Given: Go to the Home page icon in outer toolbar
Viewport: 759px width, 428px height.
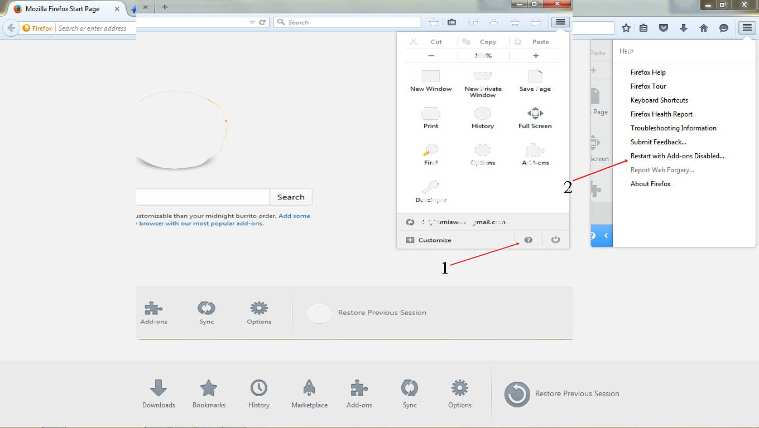Looking at the screenshot, I should click(x=704, y=28).
